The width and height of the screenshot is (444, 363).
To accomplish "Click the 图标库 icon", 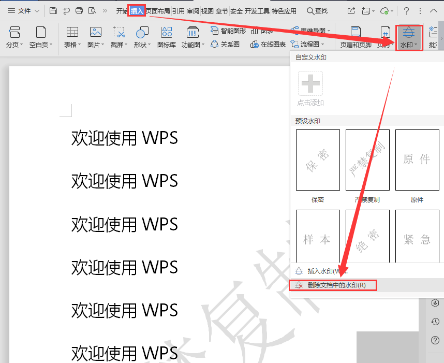I will pos(167,37).
